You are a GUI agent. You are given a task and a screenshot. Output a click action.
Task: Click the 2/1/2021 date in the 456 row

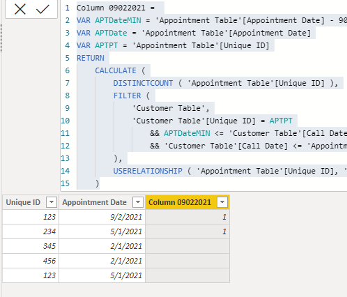[x=102, y=261]
